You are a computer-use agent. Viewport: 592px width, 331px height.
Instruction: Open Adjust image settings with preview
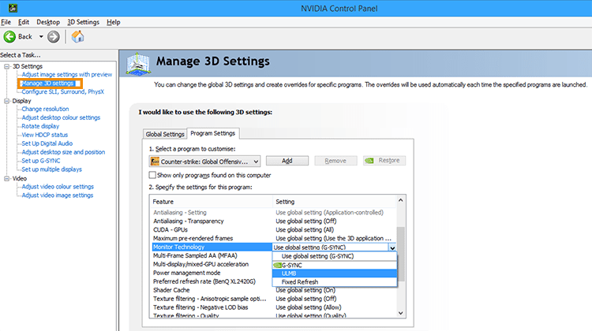[67, 75]
